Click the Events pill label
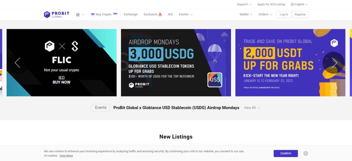The height and width of the screenshot is (161, 352). [x=101, y=108]
